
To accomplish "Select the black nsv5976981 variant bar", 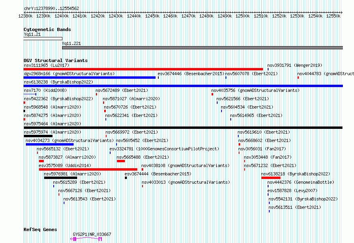I will tap(60, 178).
